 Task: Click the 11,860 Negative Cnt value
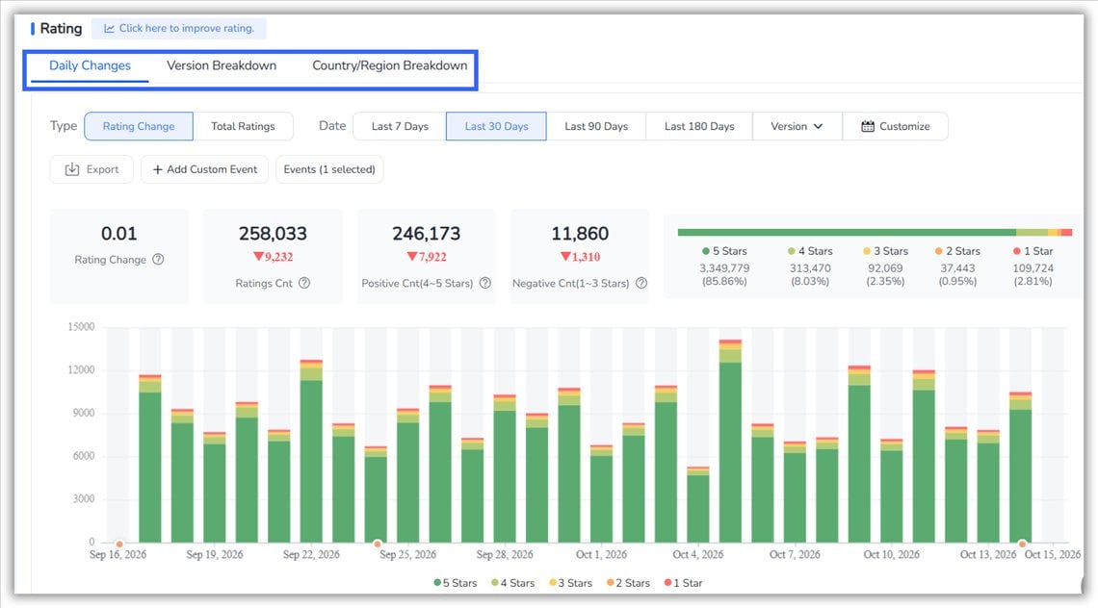pos(580,234)
